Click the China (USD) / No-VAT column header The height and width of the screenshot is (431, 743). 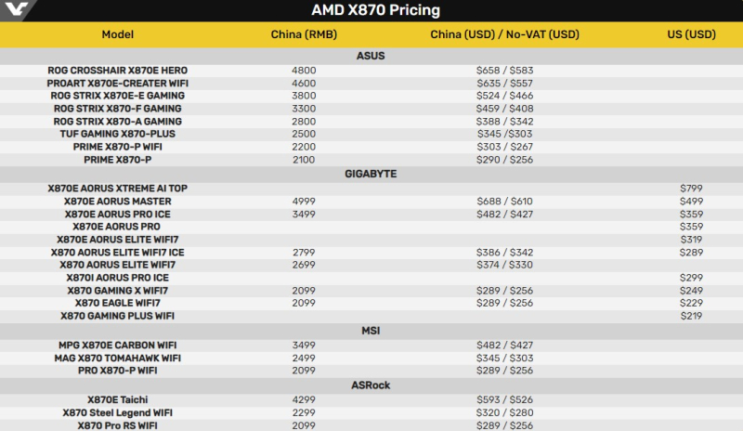pos(503,34)
